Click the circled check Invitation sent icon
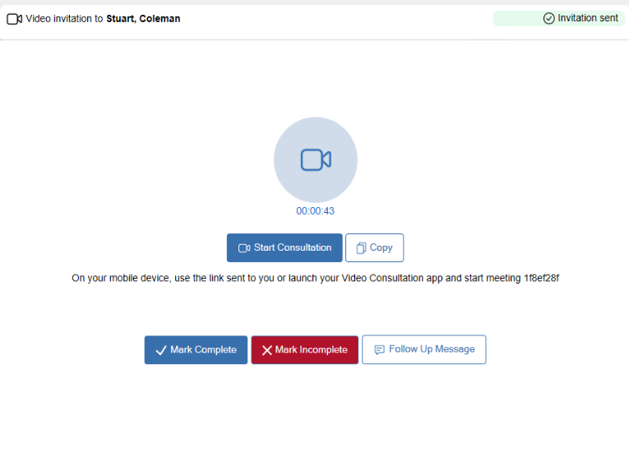 point(549,18)
